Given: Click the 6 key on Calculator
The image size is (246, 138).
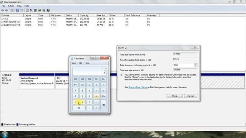Looking at the screenshot, I should [x=90, y=96].
